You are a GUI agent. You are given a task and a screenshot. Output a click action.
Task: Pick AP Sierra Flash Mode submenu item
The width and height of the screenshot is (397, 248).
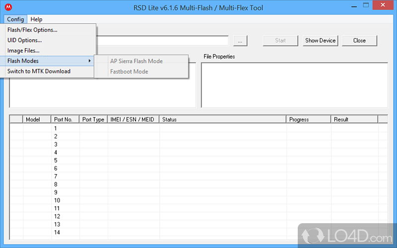point(141,61)
